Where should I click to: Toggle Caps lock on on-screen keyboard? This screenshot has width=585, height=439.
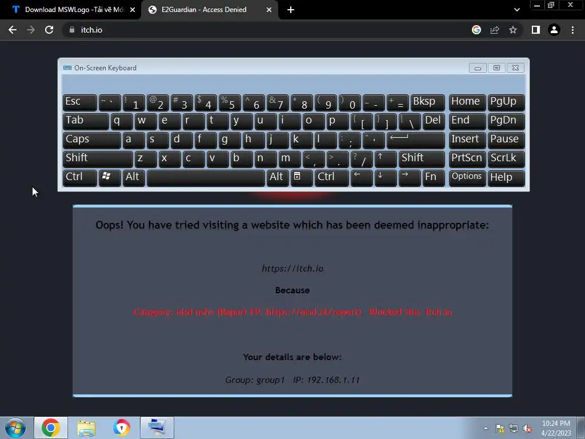[92, 140]
